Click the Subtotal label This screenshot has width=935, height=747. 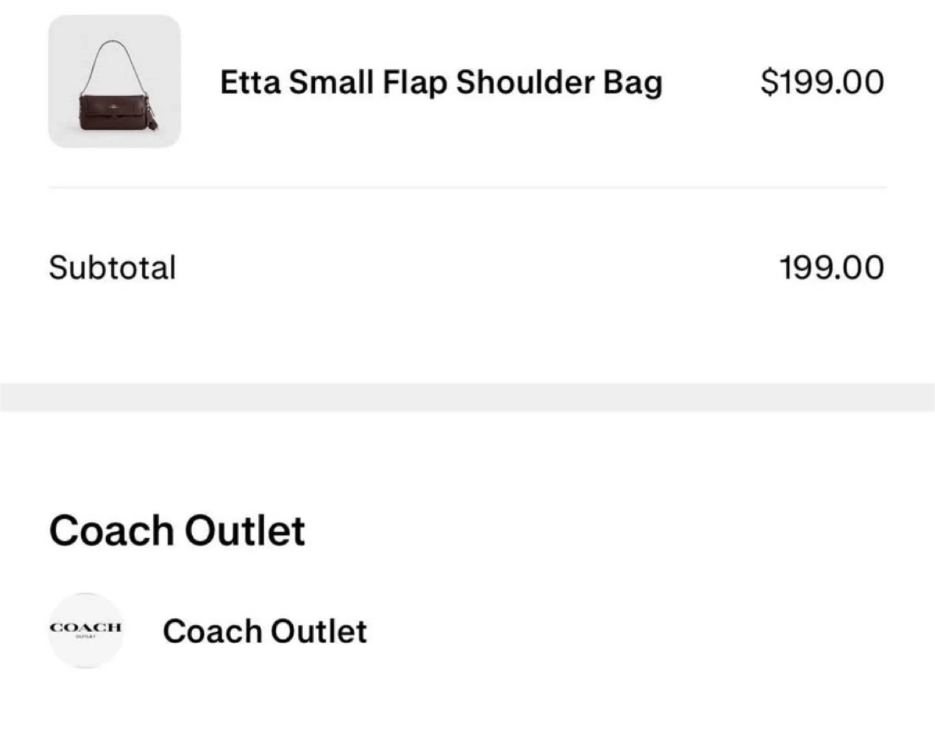(112, 267)
